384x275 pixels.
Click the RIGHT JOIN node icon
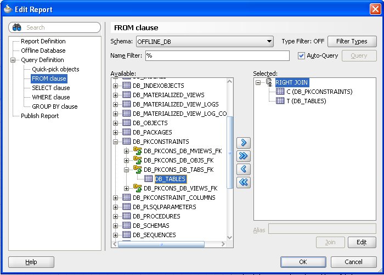269,82
